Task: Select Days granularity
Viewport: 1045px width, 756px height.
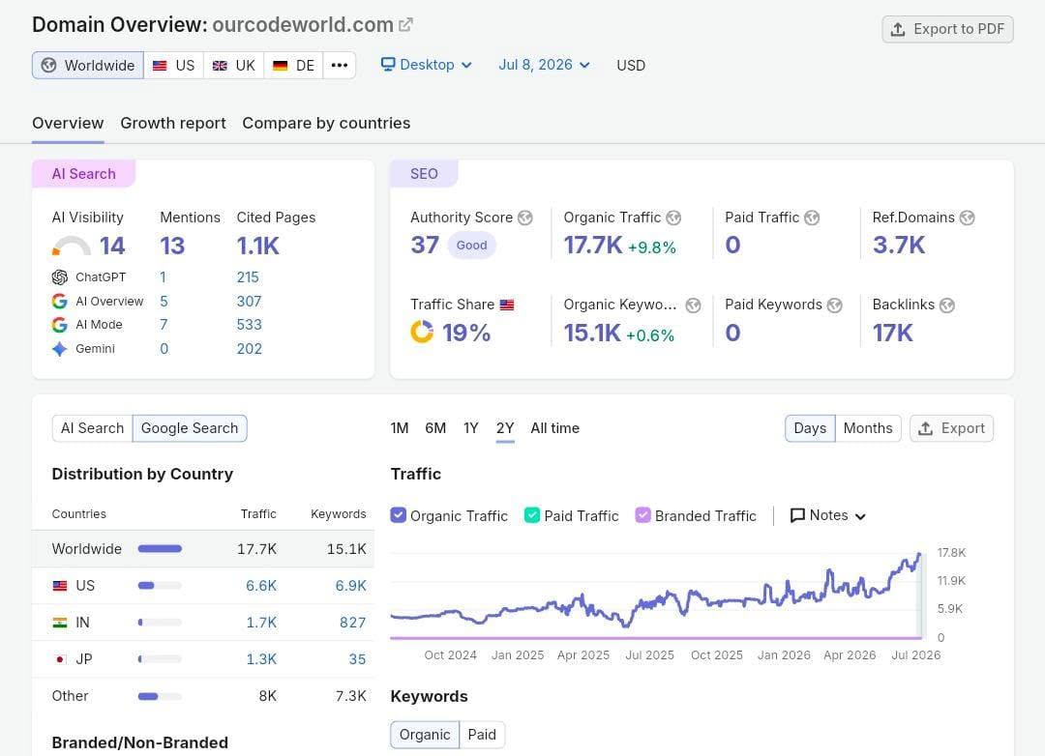Action: 810,428
